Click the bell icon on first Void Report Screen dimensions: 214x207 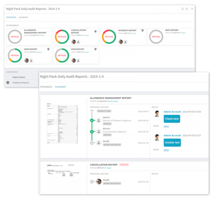point(48,49)
